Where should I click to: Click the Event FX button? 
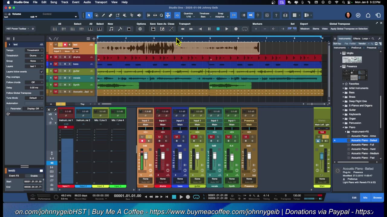pyautogui.click(x=14, y=176)
